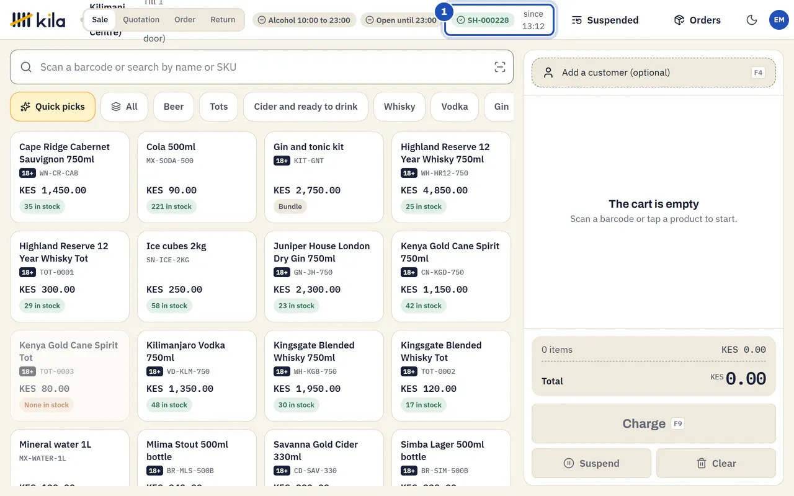Add Kilimanjaro Vodka 750ml to cart
The height and width of the screenshot is (496, 794).
pos(197,376)
